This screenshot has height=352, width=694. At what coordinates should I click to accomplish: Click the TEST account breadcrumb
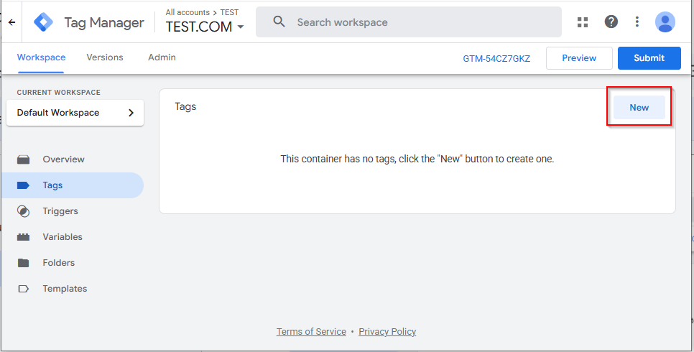click(229, 12)
